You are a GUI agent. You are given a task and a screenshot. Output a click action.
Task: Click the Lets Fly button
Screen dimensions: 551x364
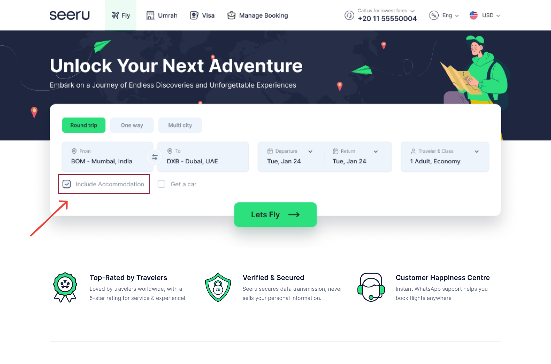point(275,215)
